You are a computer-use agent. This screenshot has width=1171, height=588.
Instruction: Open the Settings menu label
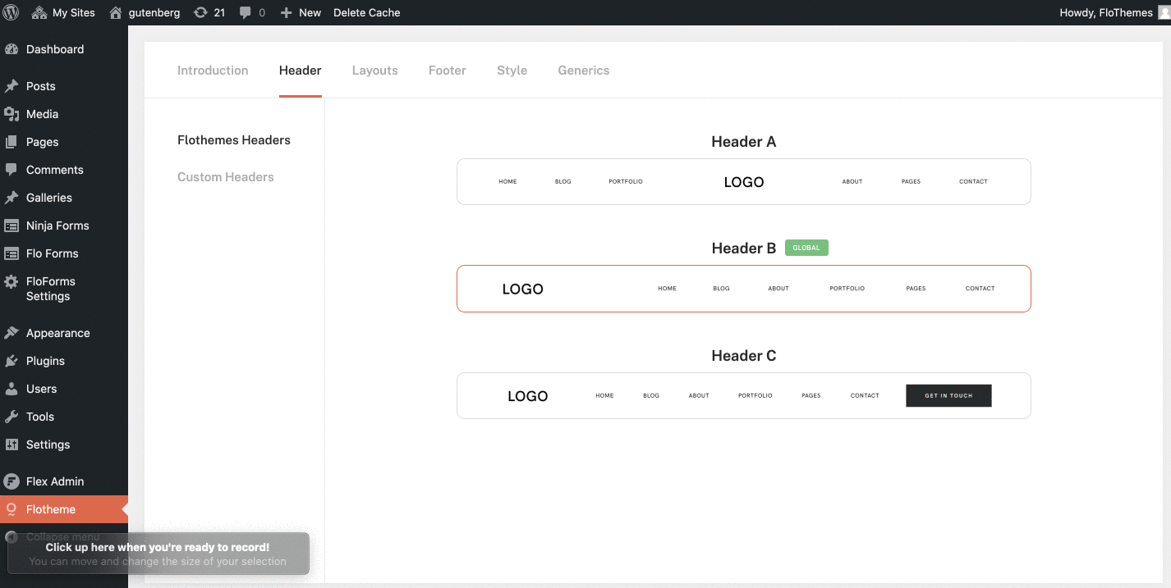coord(48,444)
